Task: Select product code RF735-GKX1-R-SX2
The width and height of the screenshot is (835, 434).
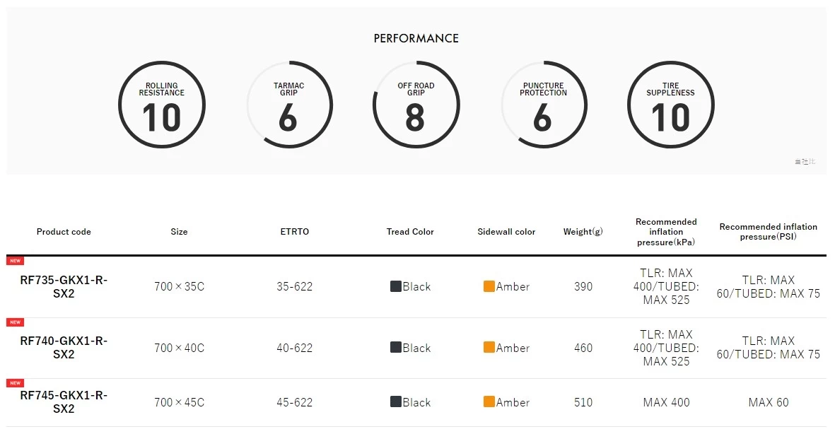Action: click(64, 286)
